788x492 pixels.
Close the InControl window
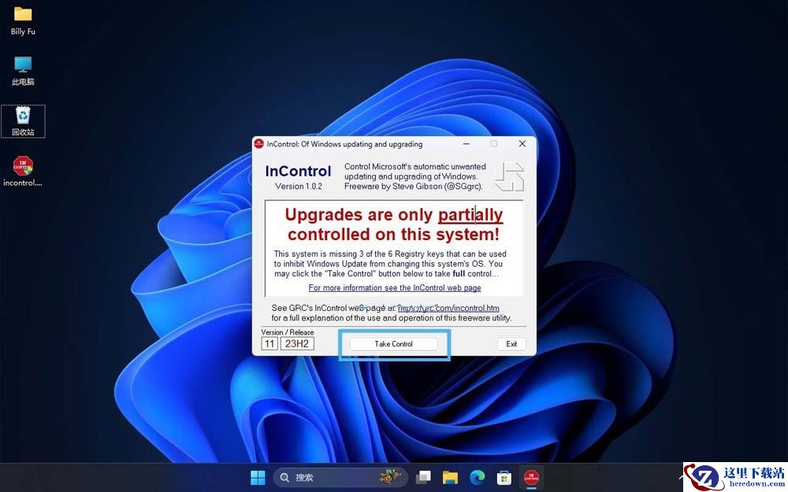pyautogui.click(x=522, y=144)
